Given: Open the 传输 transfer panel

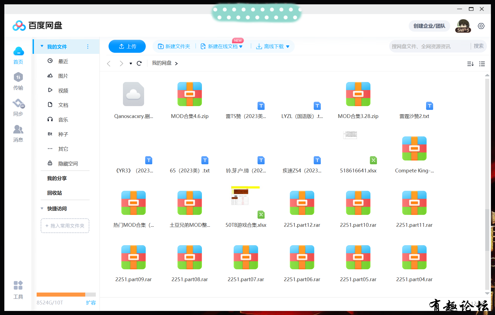Looking at the screenshot, I should 18,81.
